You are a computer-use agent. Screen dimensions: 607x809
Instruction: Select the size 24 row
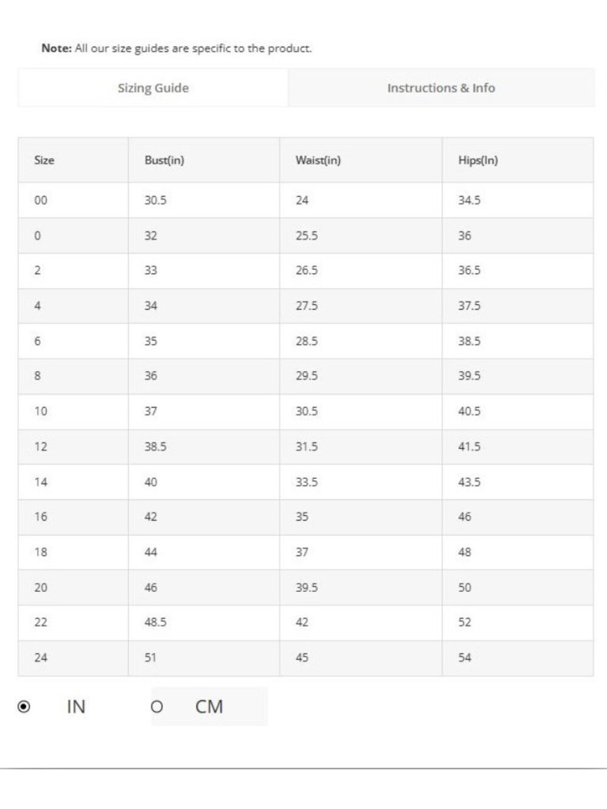point(306,658)
